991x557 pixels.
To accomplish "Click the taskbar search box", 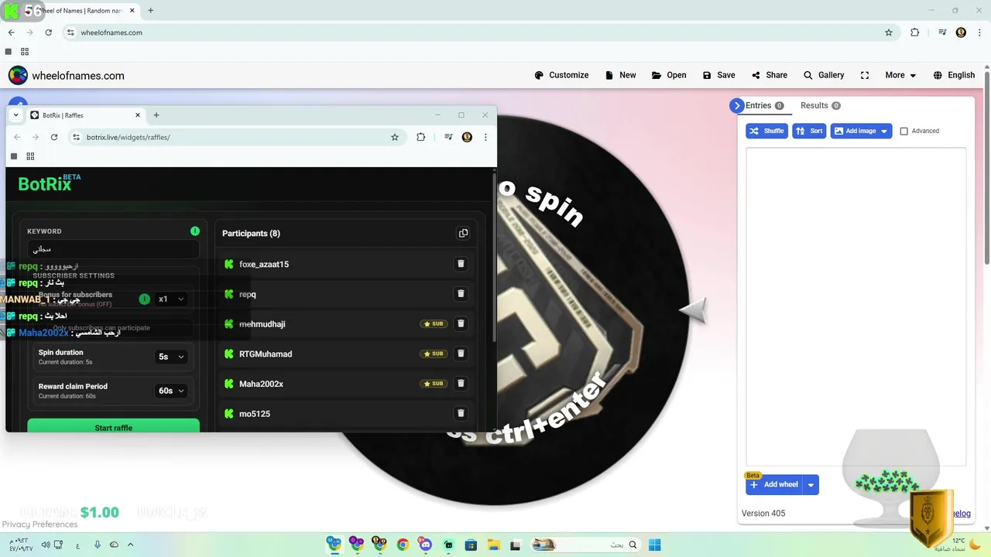I will (x=586, y=545).
